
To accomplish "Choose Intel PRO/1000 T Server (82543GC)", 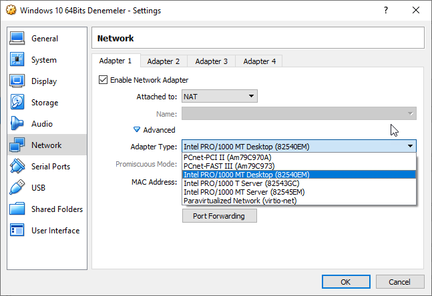I will 299,183.
